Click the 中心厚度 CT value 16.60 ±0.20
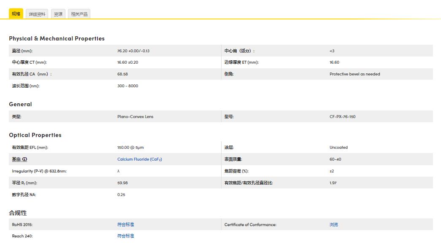The width and height of the screenshot is (441, 250). pyautogui.click(x=129, y=62)
